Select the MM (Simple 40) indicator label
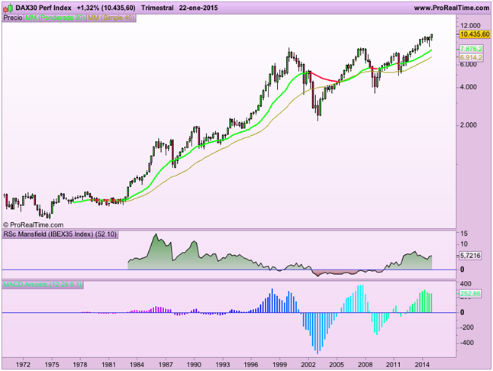The height and width of the screenshot is (371, 493). (111, 18)
